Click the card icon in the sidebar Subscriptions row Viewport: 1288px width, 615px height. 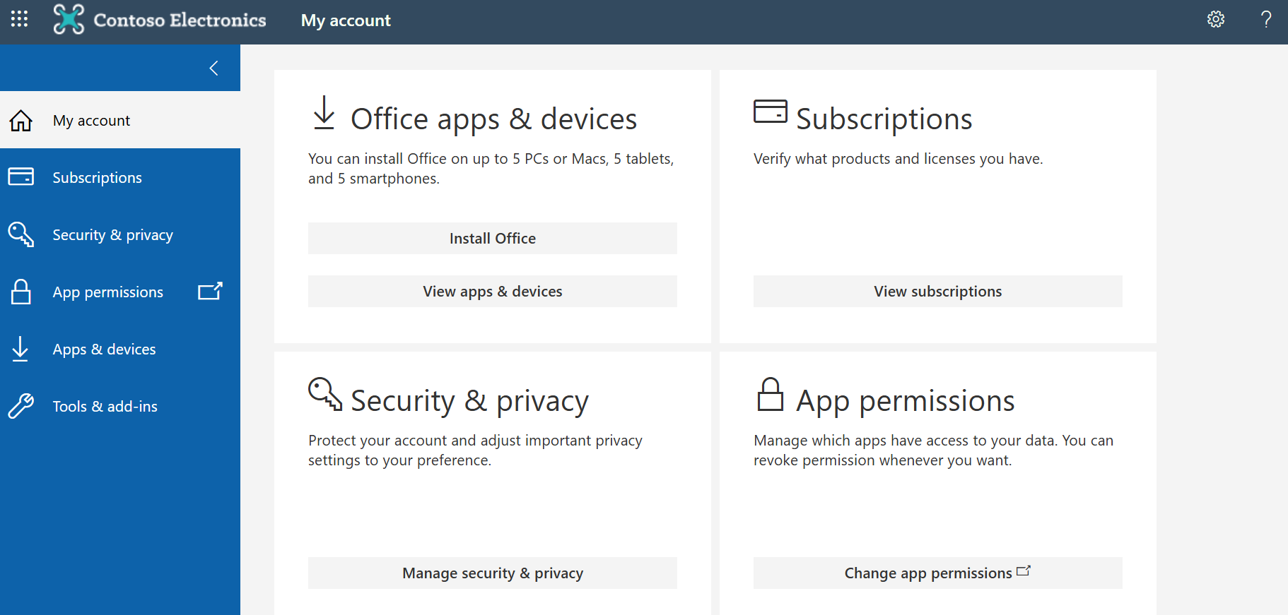coord(21,177)
